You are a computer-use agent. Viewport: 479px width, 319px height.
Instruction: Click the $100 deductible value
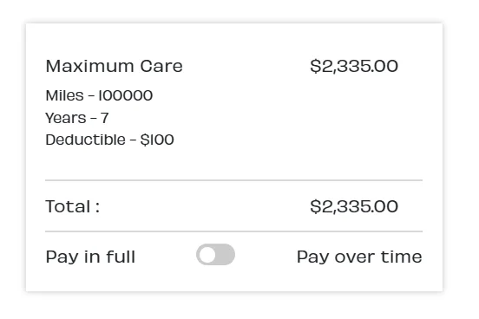(157, 140)
